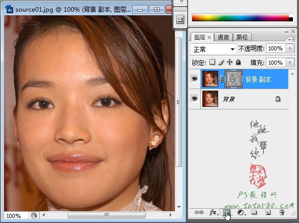Screen dimensions: 299x223
Task: Create new fill or adjustment layer
Action: tap(241, 212)
